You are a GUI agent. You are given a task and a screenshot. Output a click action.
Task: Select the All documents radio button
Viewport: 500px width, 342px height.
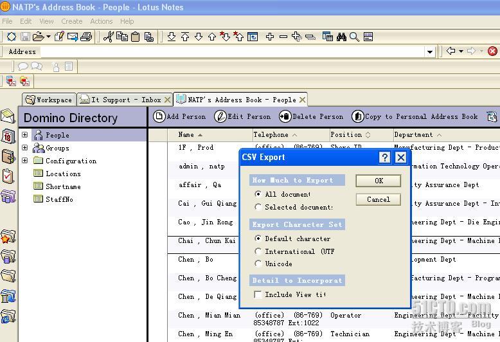[x=258, y=194]
